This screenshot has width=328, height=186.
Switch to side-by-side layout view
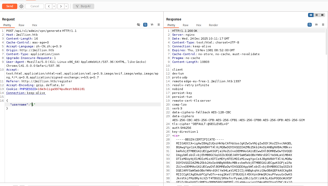tap(311, 15)
